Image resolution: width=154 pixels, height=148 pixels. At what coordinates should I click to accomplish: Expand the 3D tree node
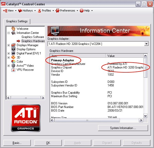(x=9, y=57)
